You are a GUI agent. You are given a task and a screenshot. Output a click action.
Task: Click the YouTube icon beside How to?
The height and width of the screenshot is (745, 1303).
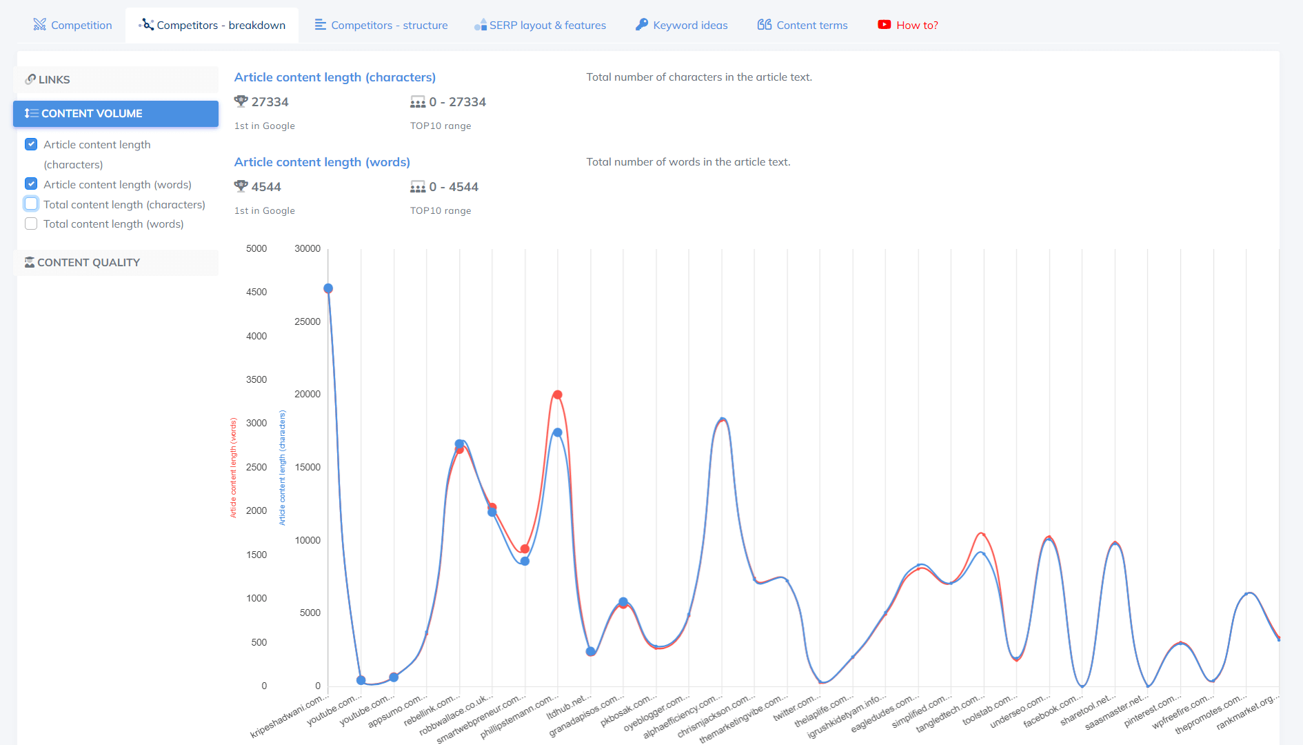click(x=884, y=25)
